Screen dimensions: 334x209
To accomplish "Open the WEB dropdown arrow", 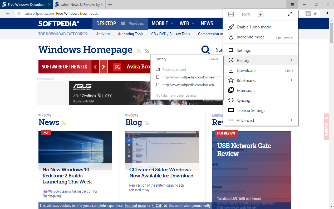I will tap(193, 24).
